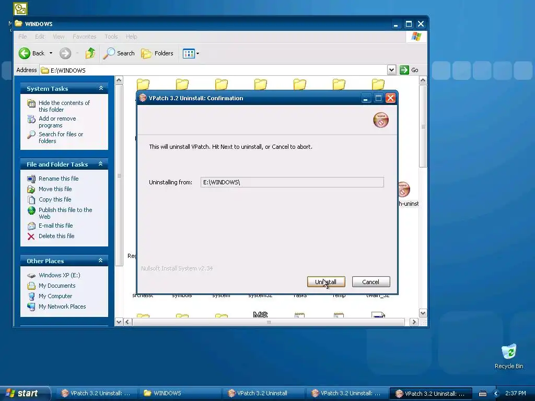Collapse the File and Folder Tasks panel

click(x=101, y=164)
